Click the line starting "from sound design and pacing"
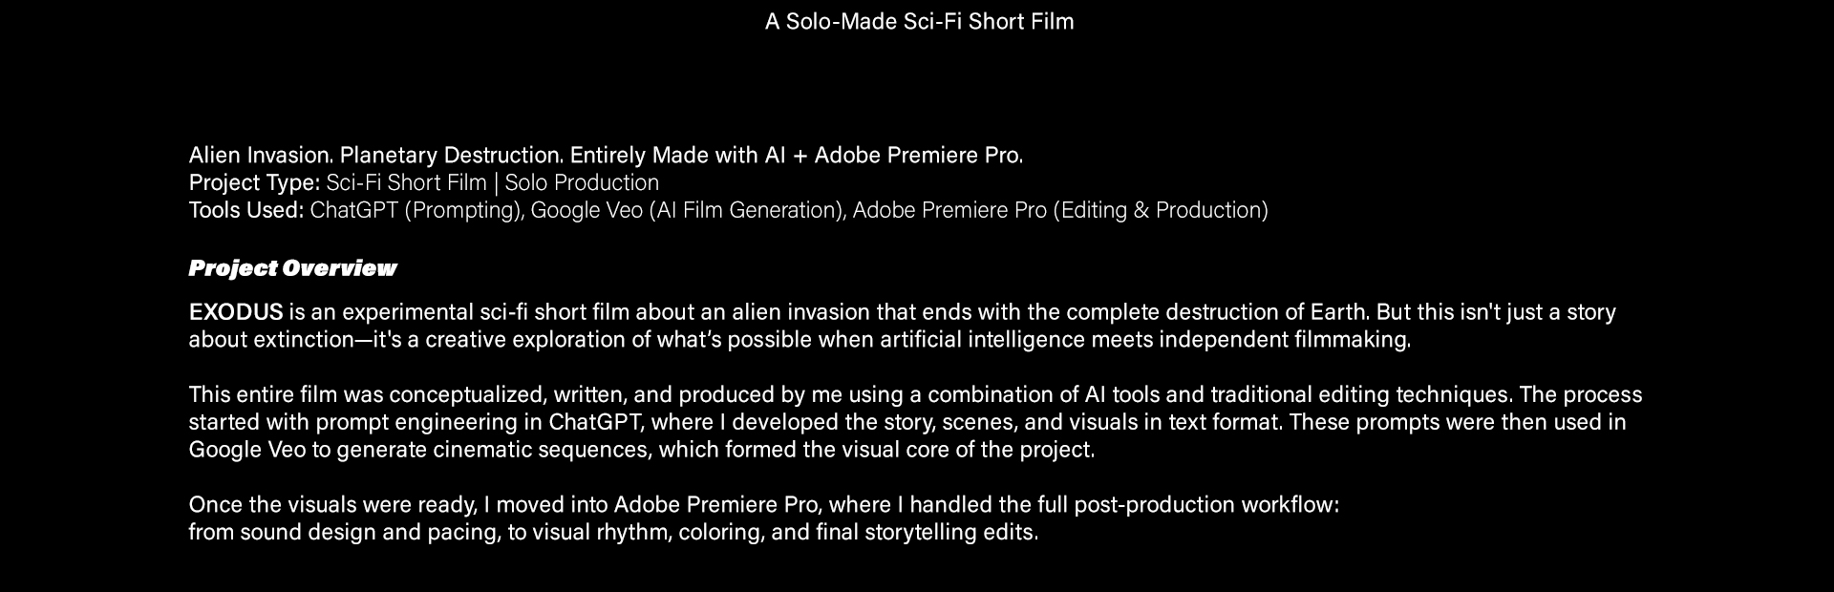This screenshot has height=592, width=1834. click(612, 532)
